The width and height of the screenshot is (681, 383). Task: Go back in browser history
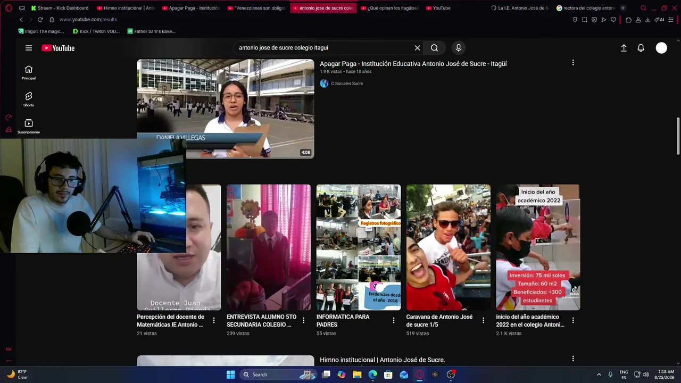pos(21,20)
